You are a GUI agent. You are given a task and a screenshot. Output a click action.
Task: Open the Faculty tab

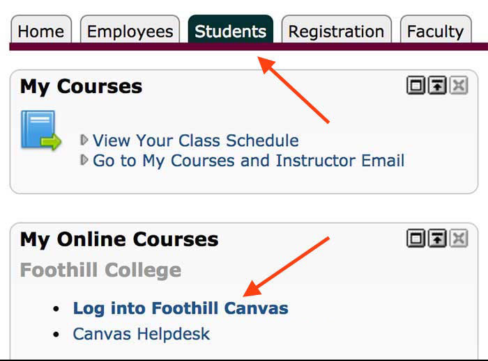pyautogui.click(x=435, y=31)
